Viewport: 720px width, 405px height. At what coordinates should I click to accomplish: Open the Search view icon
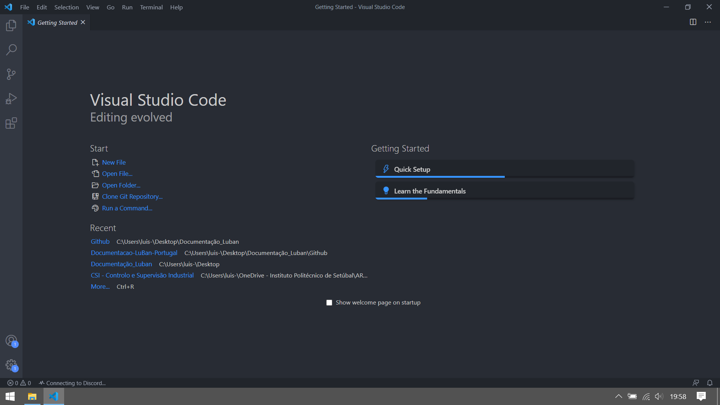pyautogui.click(x=11, y=50)
